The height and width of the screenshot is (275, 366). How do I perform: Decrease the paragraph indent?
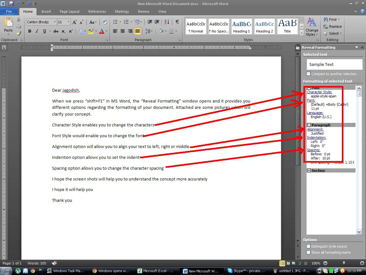pos(150,22)
